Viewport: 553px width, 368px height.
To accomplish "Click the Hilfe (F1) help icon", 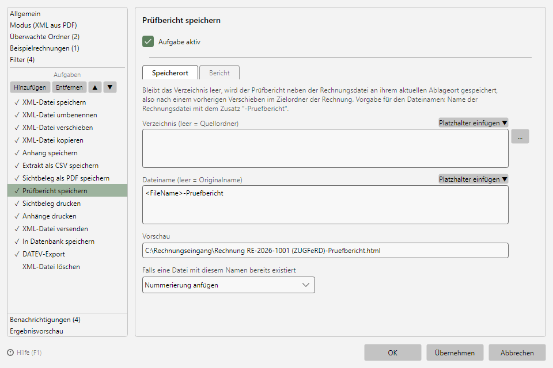I will 10,352.
